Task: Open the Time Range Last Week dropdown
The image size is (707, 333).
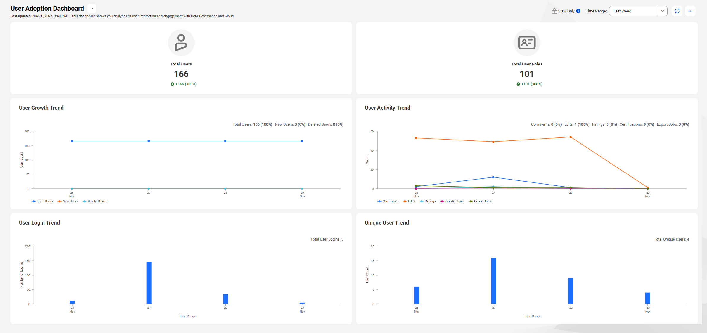Action: (638, 11)
